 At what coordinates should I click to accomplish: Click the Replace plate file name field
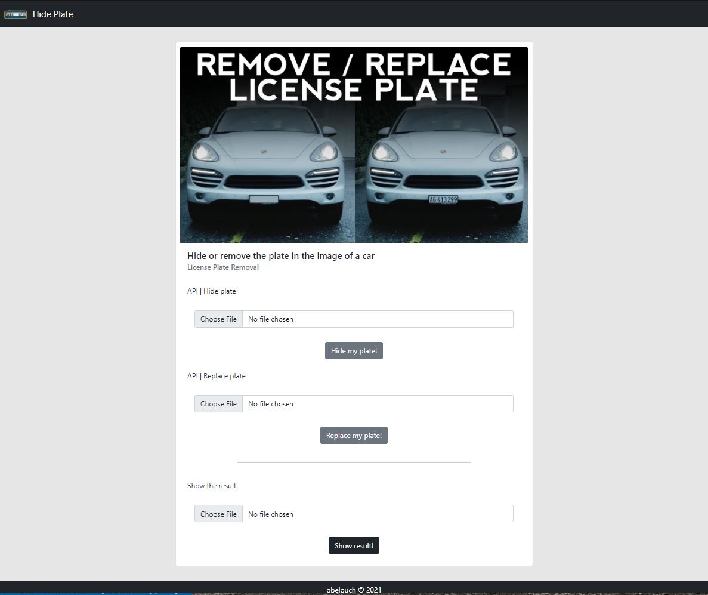pyautogui.click(x=377, y=404)
